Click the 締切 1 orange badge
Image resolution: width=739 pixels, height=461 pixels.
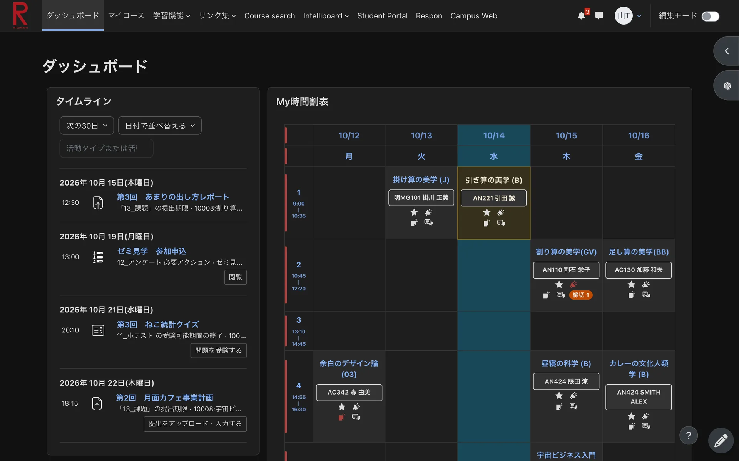pos(581,295)
